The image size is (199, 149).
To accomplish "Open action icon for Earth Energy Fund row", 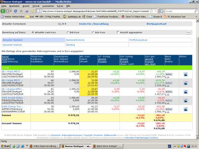I will (186, 109).
